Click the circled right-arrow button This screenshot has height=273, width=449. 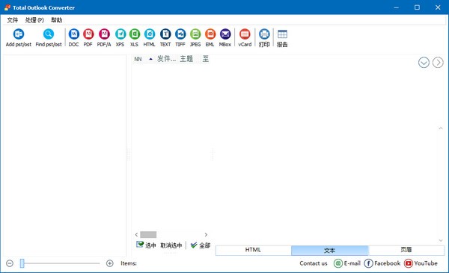[x=438, y=62]
